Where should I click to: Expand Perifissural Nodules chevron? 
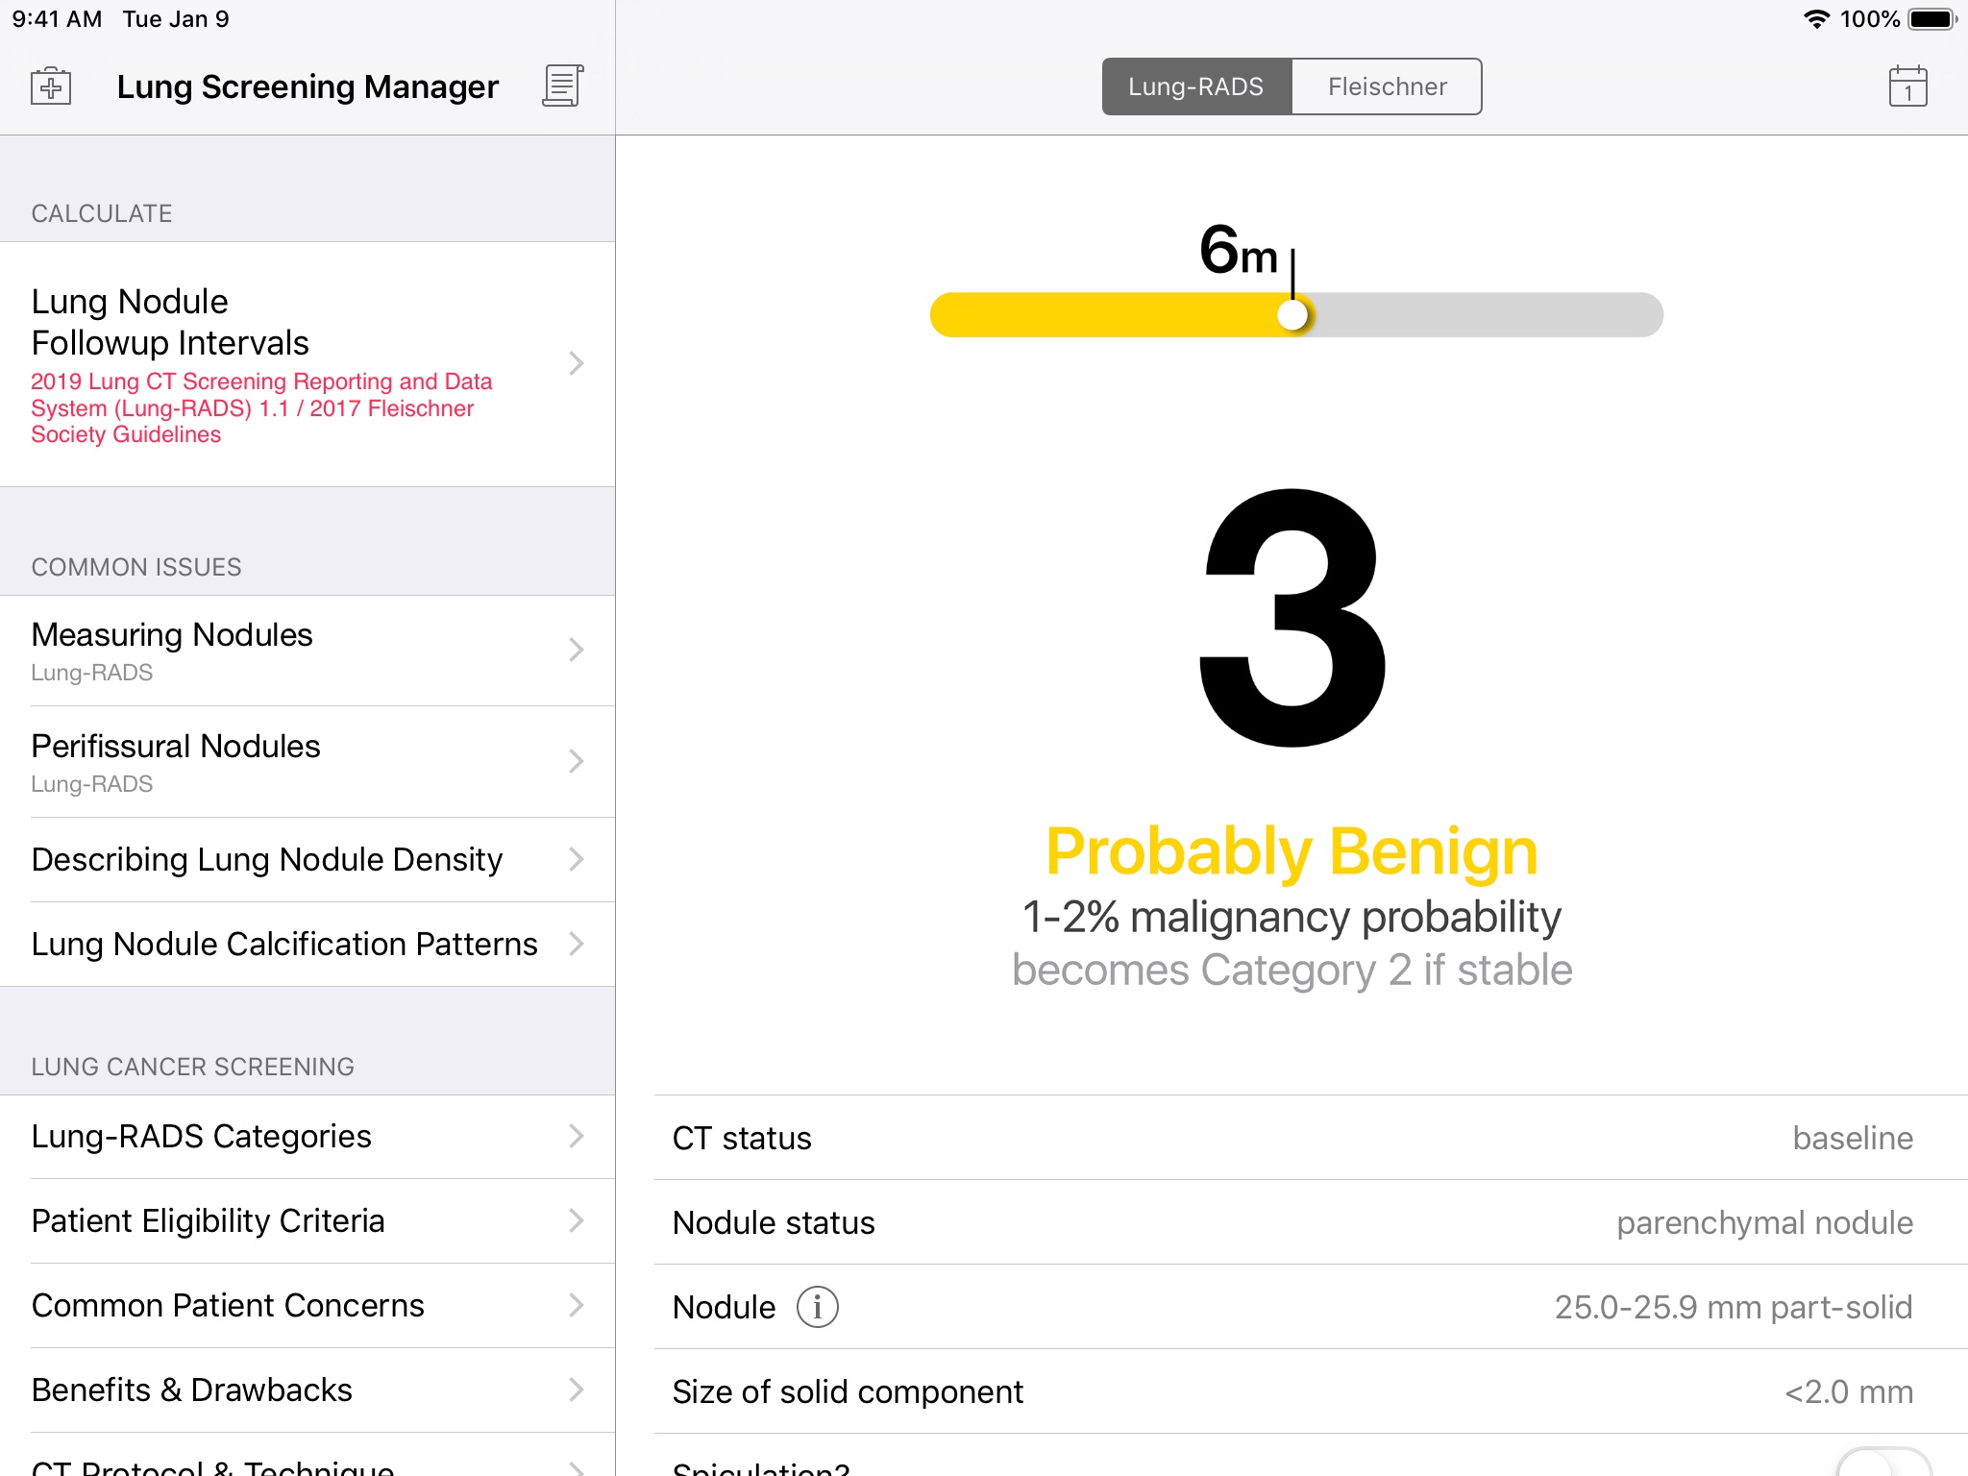click(x=576, y=762)
